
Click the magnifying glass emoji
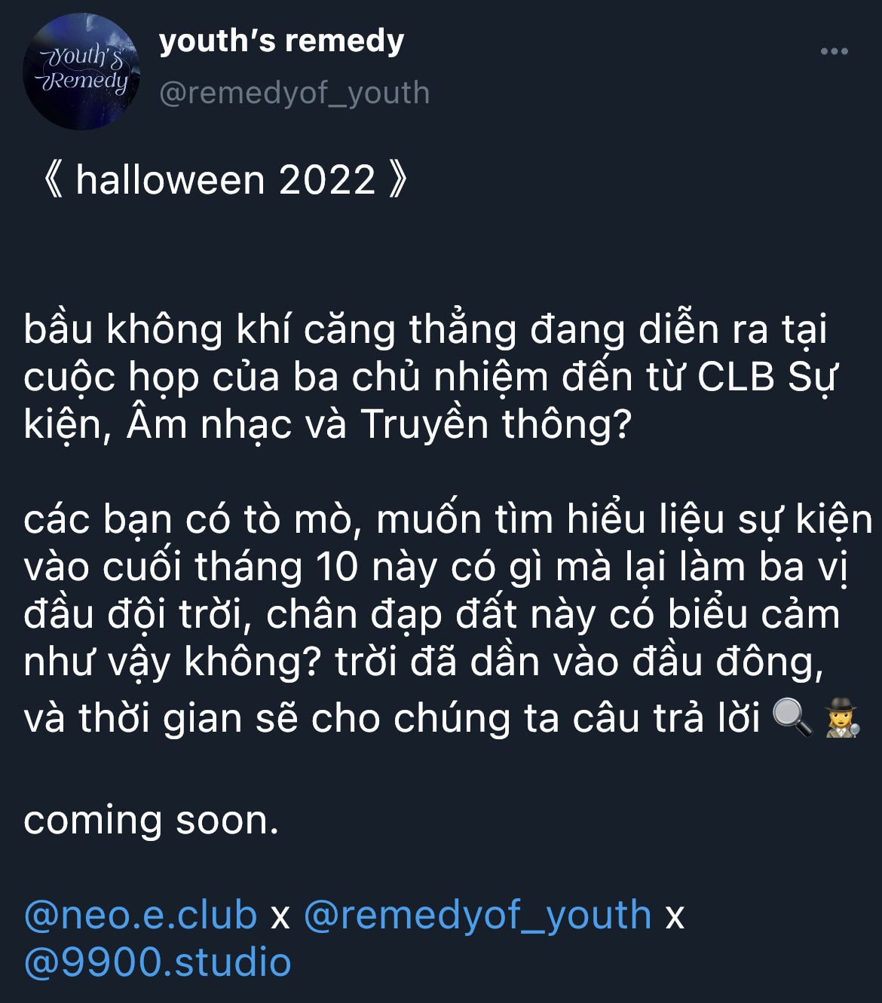pyautogui.click(x=792, y=717)
